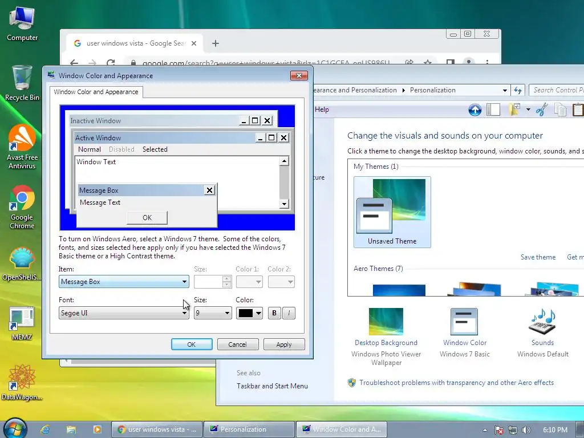Click the preview scrollbar up arrow
The width and height of the screenshot is (584, 438).
284,161
